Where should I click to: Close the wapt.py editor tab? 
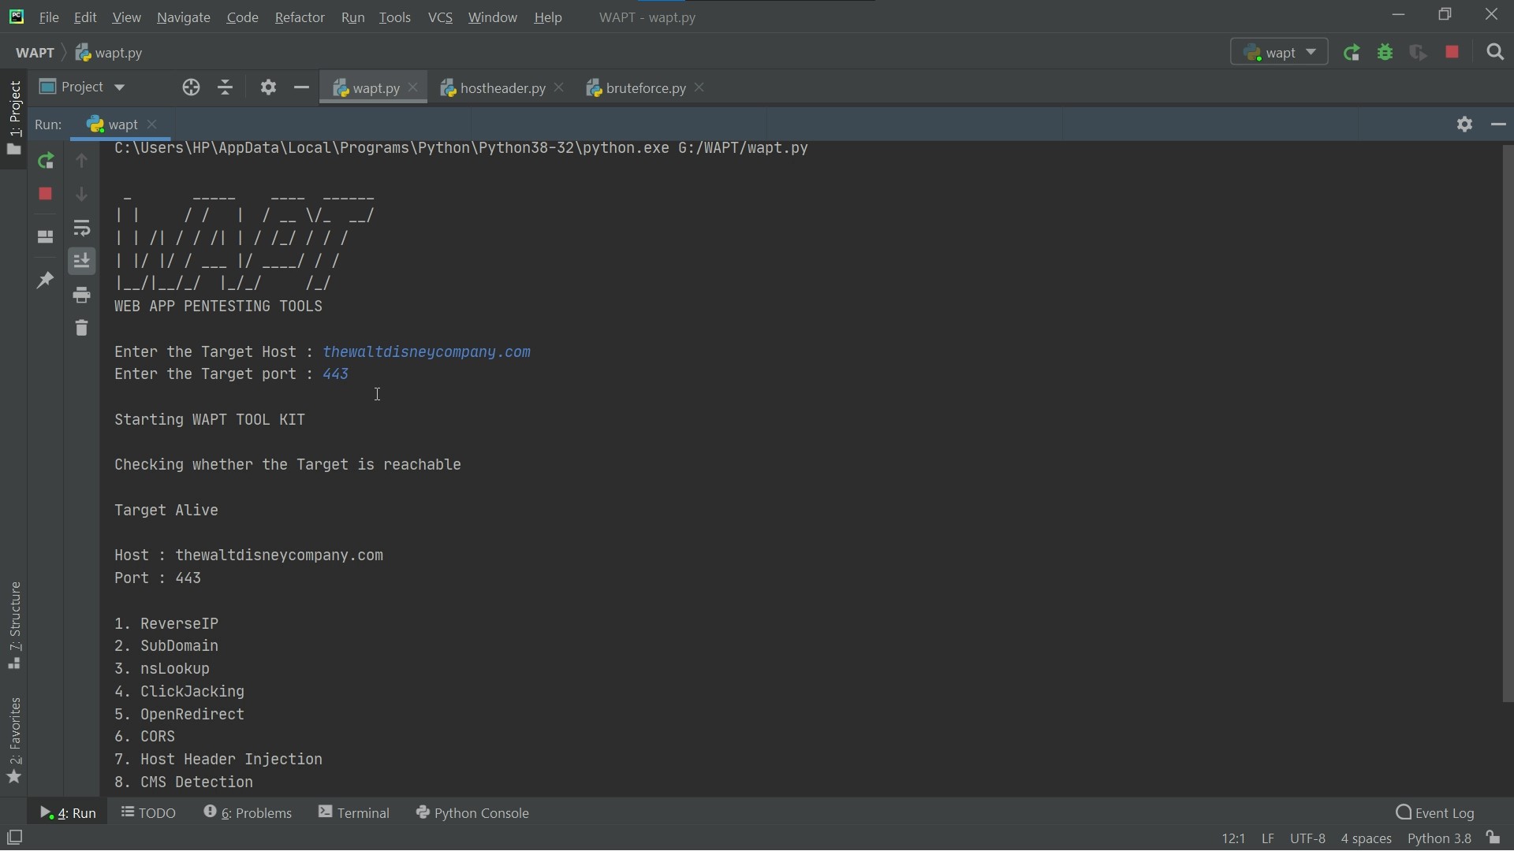coord(415,88)
